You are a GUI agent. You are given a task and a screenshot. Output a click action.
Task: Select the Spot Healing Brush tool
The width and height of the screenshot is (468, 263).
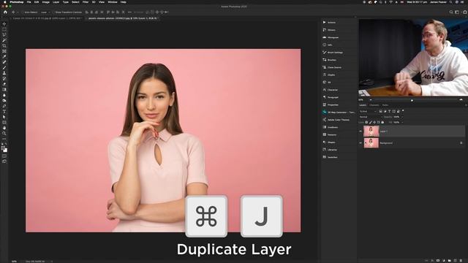click(x=4, y=62)
